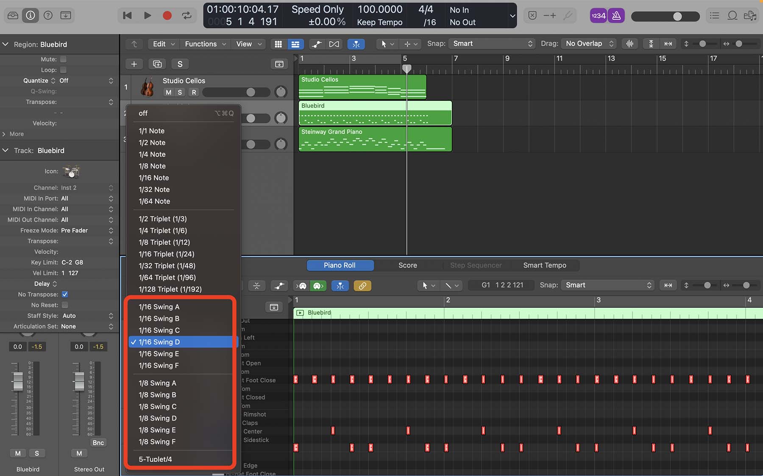Click the Duplicate Track icon

tap(157, 64)
